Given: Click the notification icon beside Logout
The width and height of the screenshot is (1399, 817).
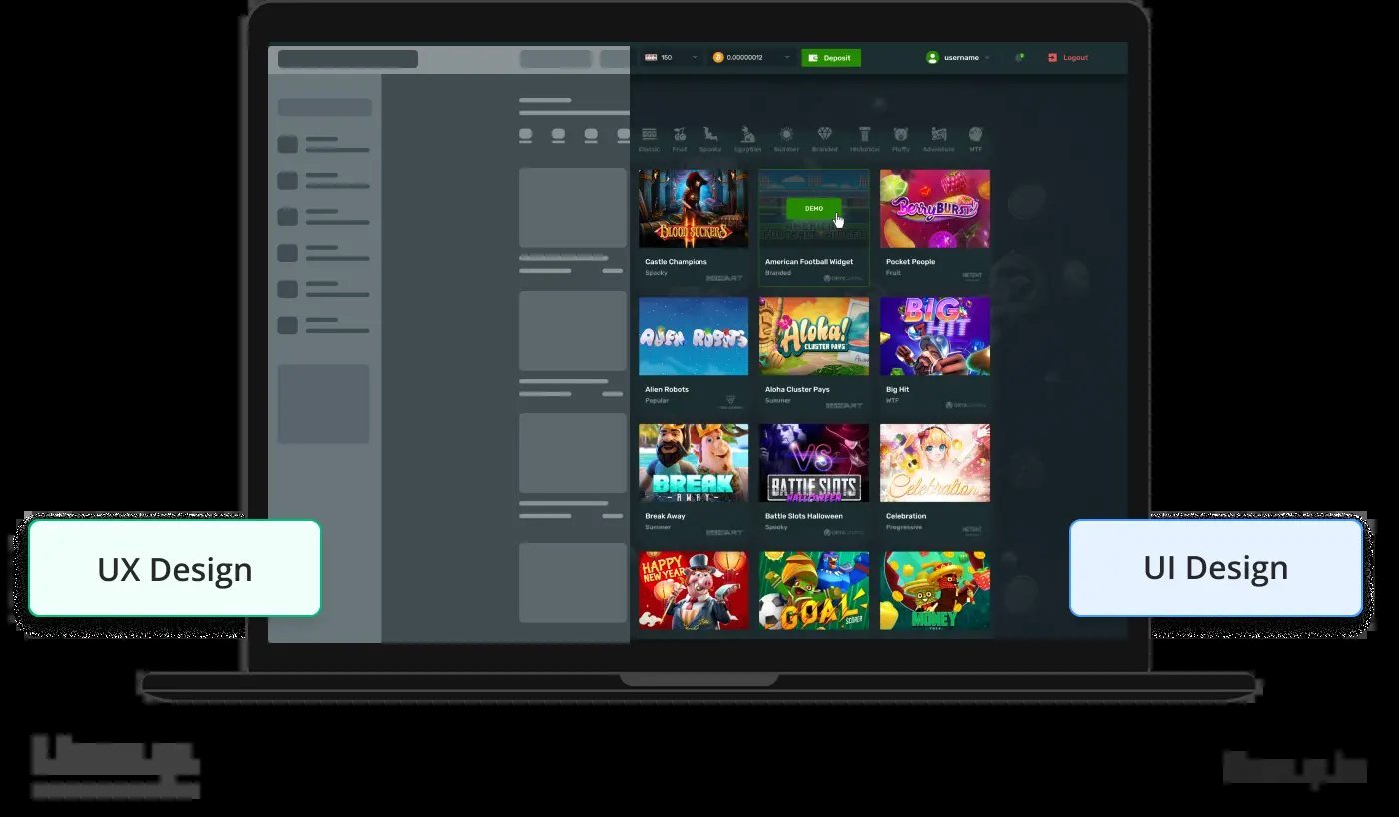Looking at the screenshot, I should pyautogui.click(x=1019, y=58).
